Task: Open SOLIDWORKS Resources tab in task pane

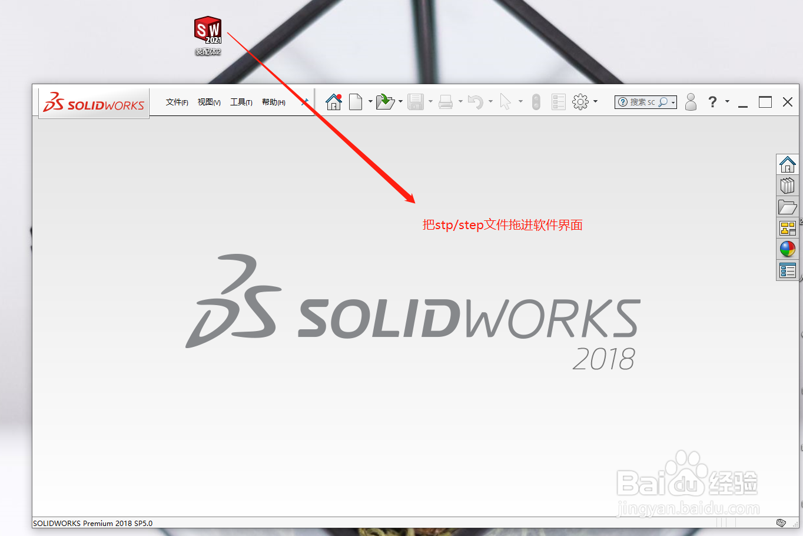Action: 787,164
